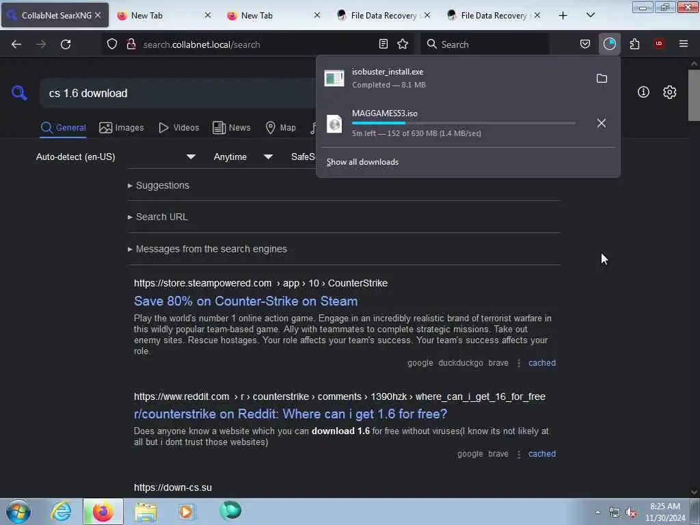This screenshot has height=525, width=700.
Task: Click the page vertical scrollbar thumb
Action: tap(693, 94)
